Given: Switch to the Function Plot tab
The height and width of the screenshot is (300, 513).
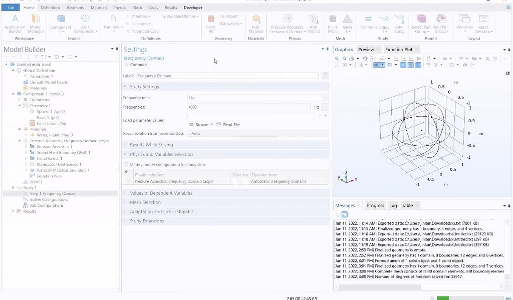Looking at the screenshot, I should 398,50.
